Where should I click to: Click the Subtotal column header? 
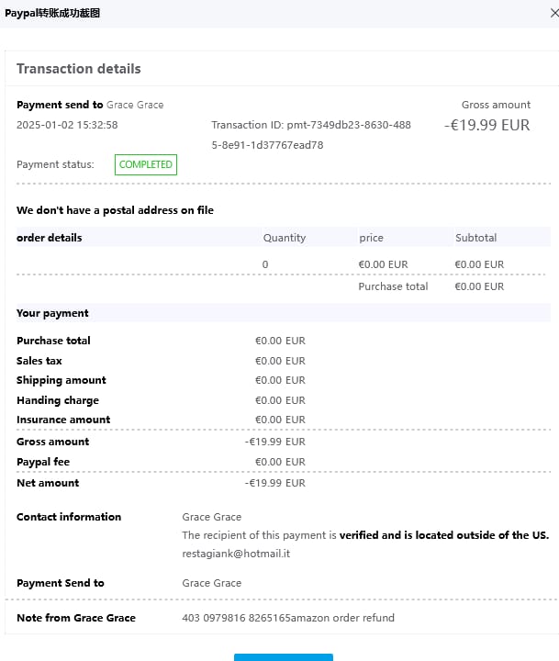coord(475,238)
